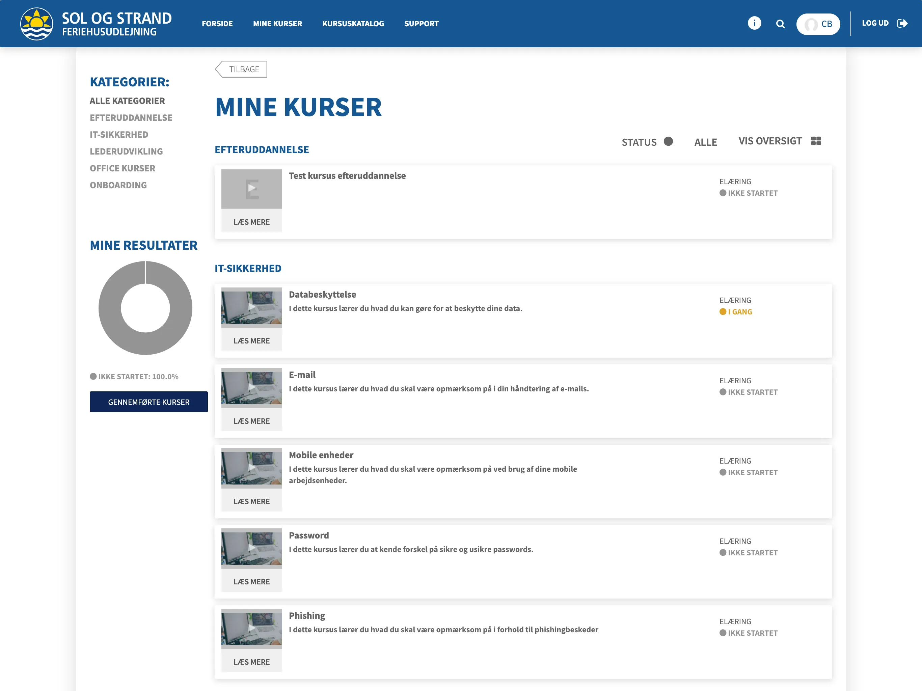Click the Gennemførte Kurser button
The image size is (922, 691).
tap(148, 402)
